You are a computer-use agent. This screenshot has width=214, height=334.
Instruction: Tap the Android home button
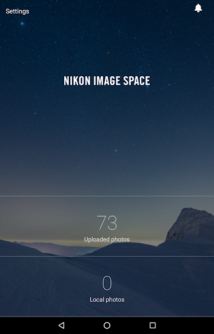click(x=107, y=326)
